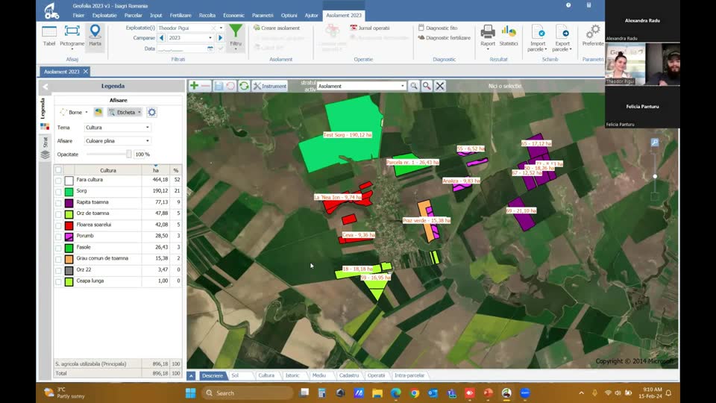This screenshot has width=716, height=403.
Task: Undo map edits with the red circular arrow
Action: (x=230, y=86)
